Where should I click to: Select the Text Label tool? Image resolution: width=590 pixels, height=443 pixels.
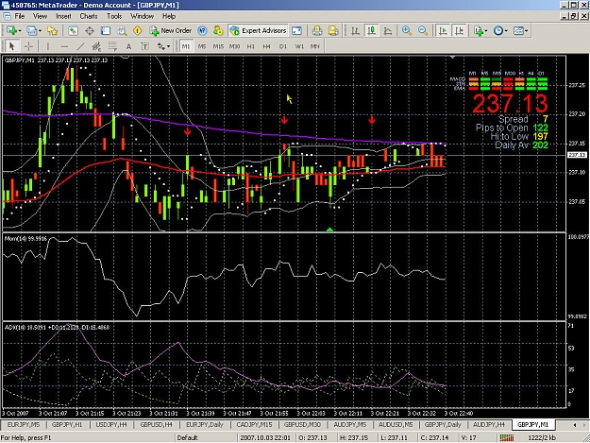coord(144,46)
